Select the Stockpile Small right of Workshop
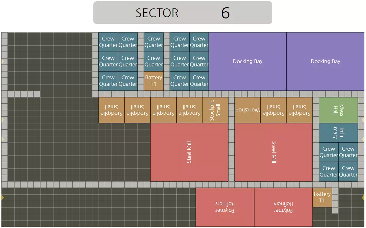This screenshot has width=366, height=228. tap(273, 110)
